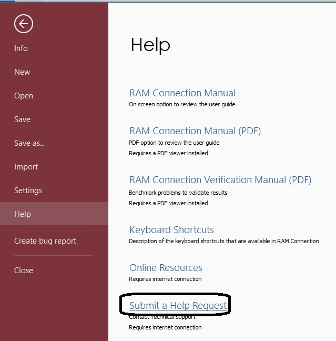The height and width of the screenshot is (341, 336).
Task: Open the Online Resources link
Action: pos(166,268)
